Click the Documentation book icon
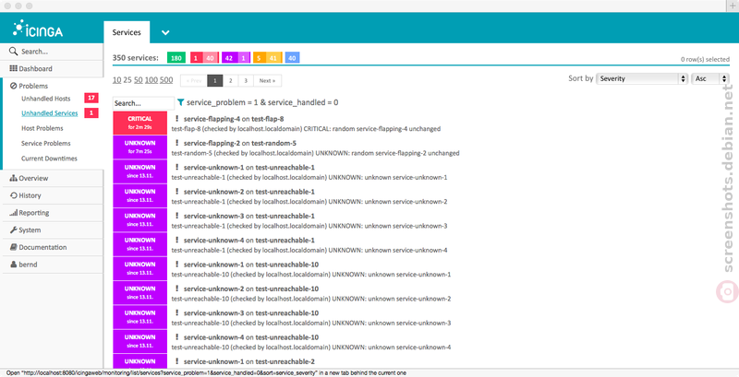Image resolution: width=739 pixels, height=377 pixels. [14, 247]
